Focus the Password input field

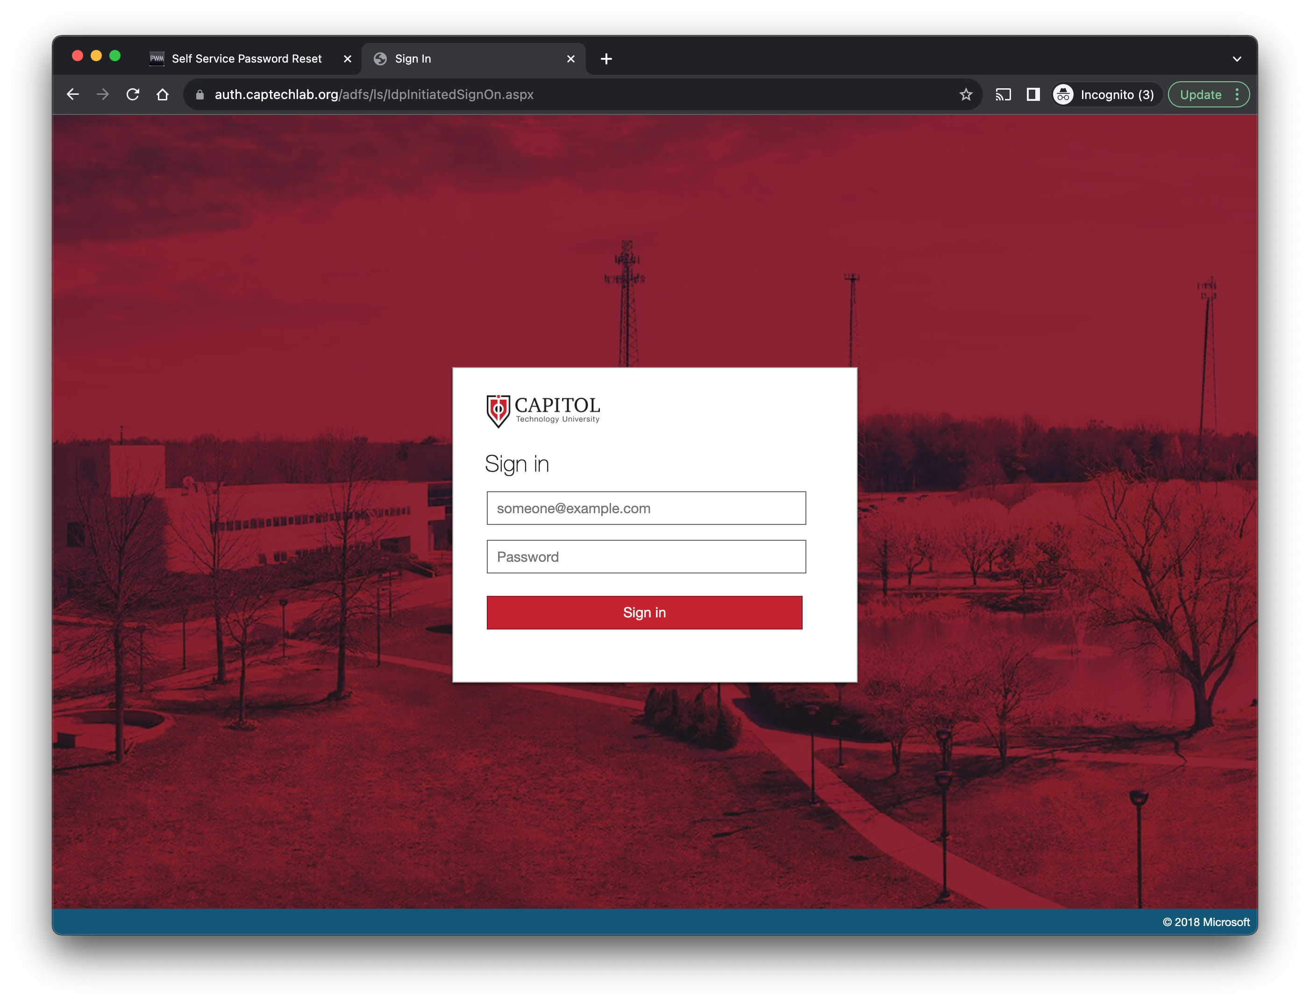[646, 556]
